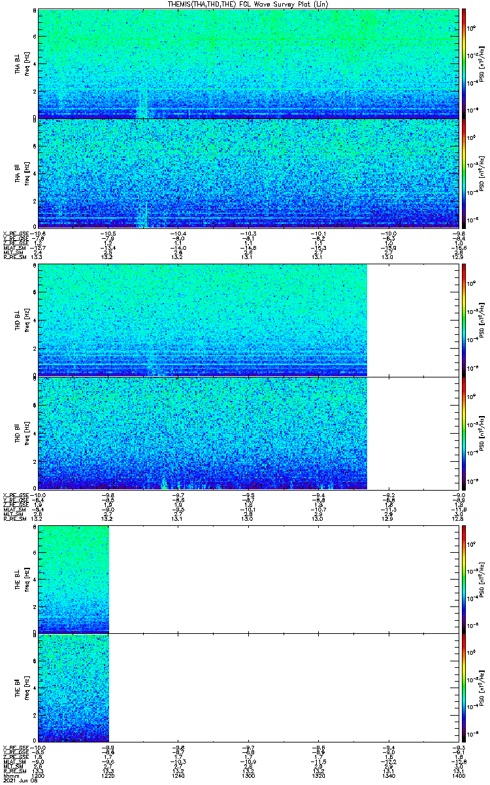The image size is (490, 785).
Task: Click the THA 'X_RE_GSE' ephemeris row label
Action: (16, 234)
